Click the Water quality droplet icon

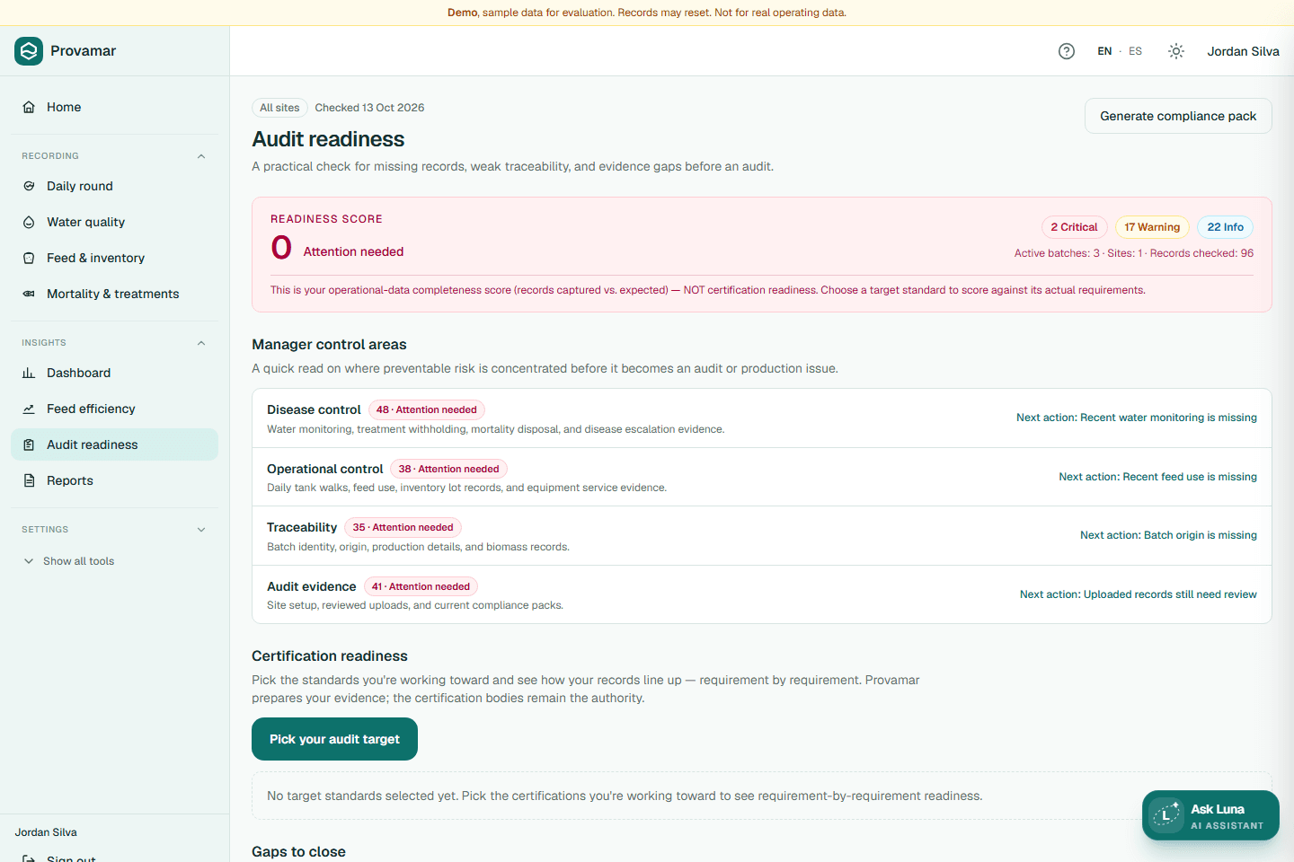pos(29,222)
